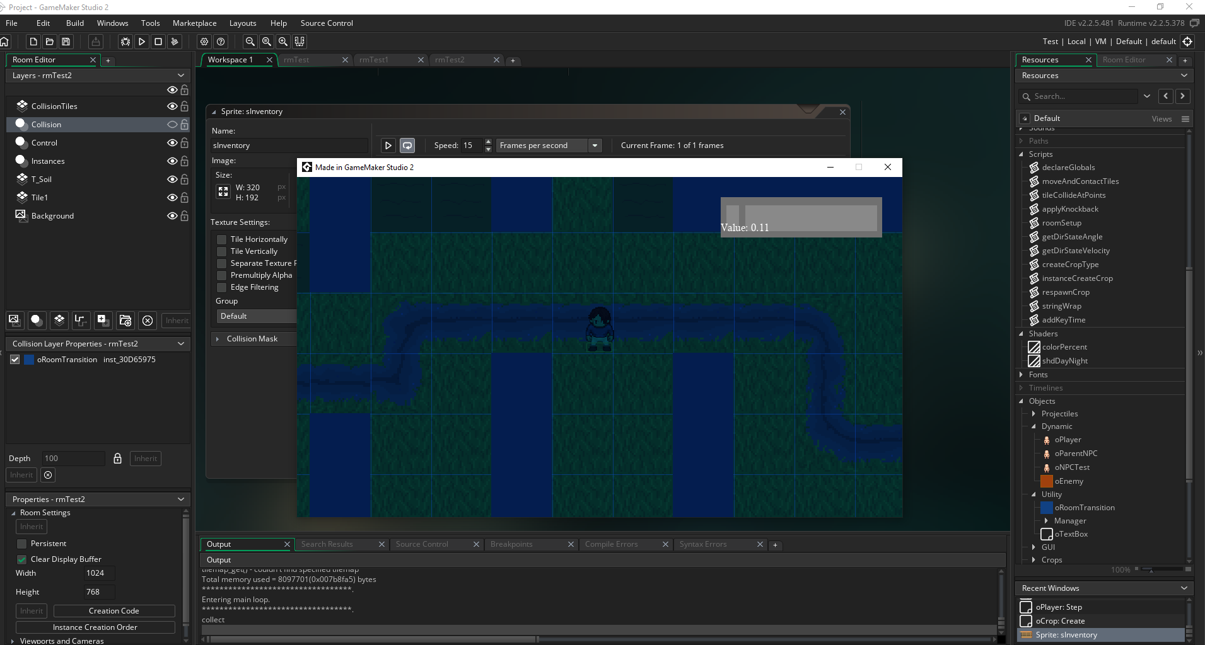Uncheck Clear Display Buffer option

click(x=22, y=559)
